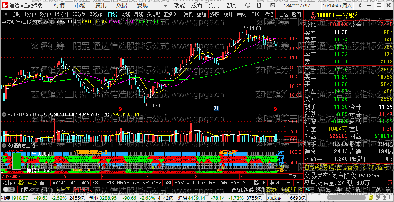Image resolution: width=394 pixels, height=202 pixels.
Task: Switch to 指标A tab
Action: [x=9, y=182]
